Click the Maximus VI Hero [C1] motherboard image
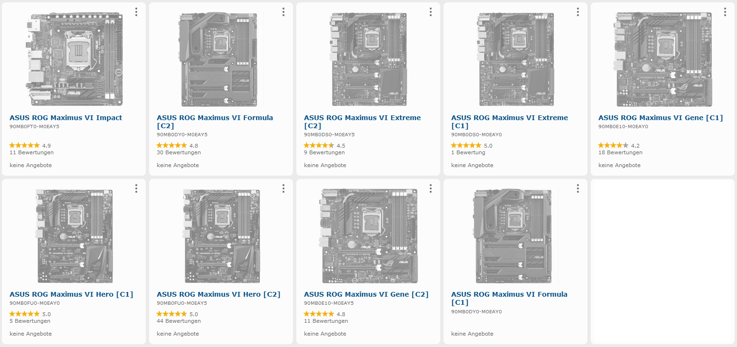 (75, 236)
